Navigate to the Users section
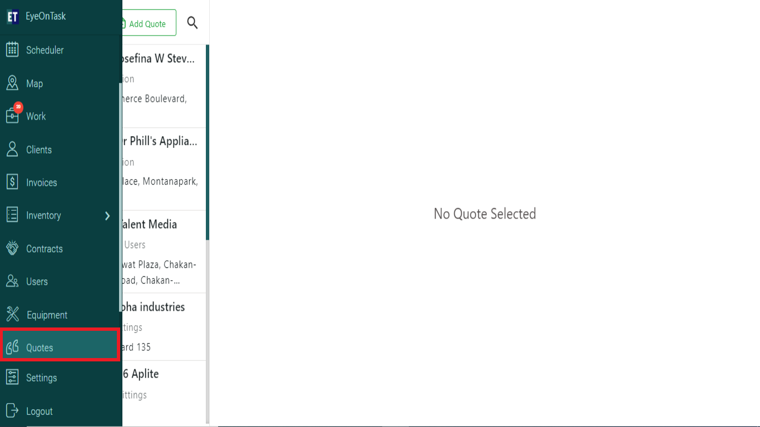This screenshot has height=427, width=760. click(61, 281)
